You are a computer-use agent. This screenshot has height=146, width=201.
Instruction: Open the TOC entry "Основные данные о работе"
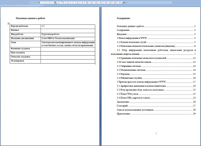point(156,26)
